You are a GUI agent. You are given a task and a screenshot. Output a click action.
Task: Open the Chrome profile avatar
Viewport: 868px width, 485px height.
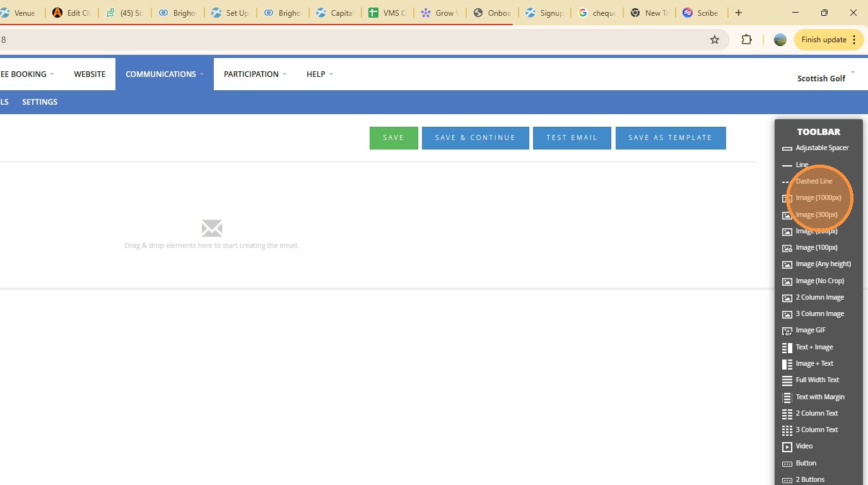click(780, 40)
